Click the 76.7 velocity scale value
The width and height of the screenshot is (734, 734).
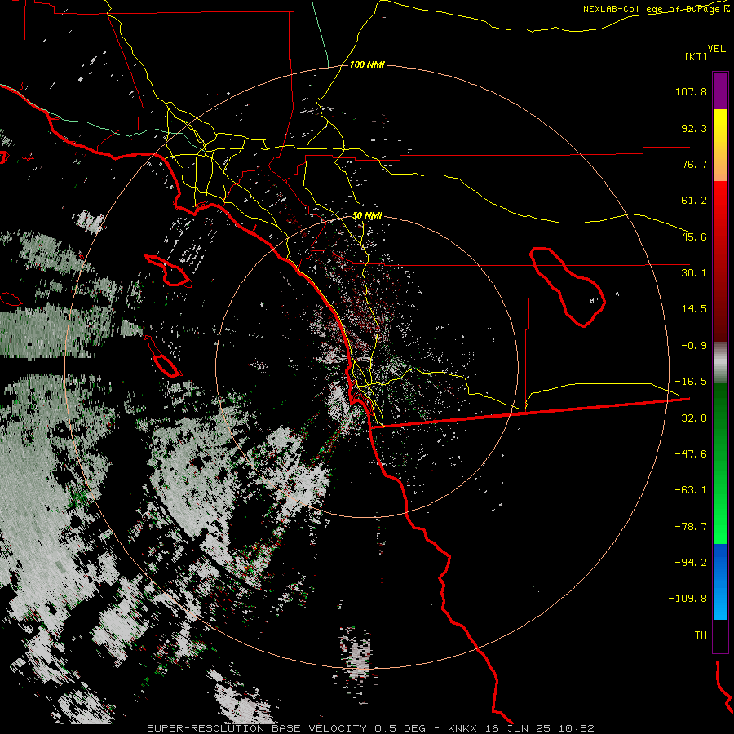coord(694,164)
